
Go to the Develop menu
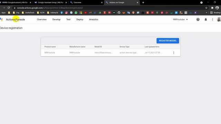56,19
